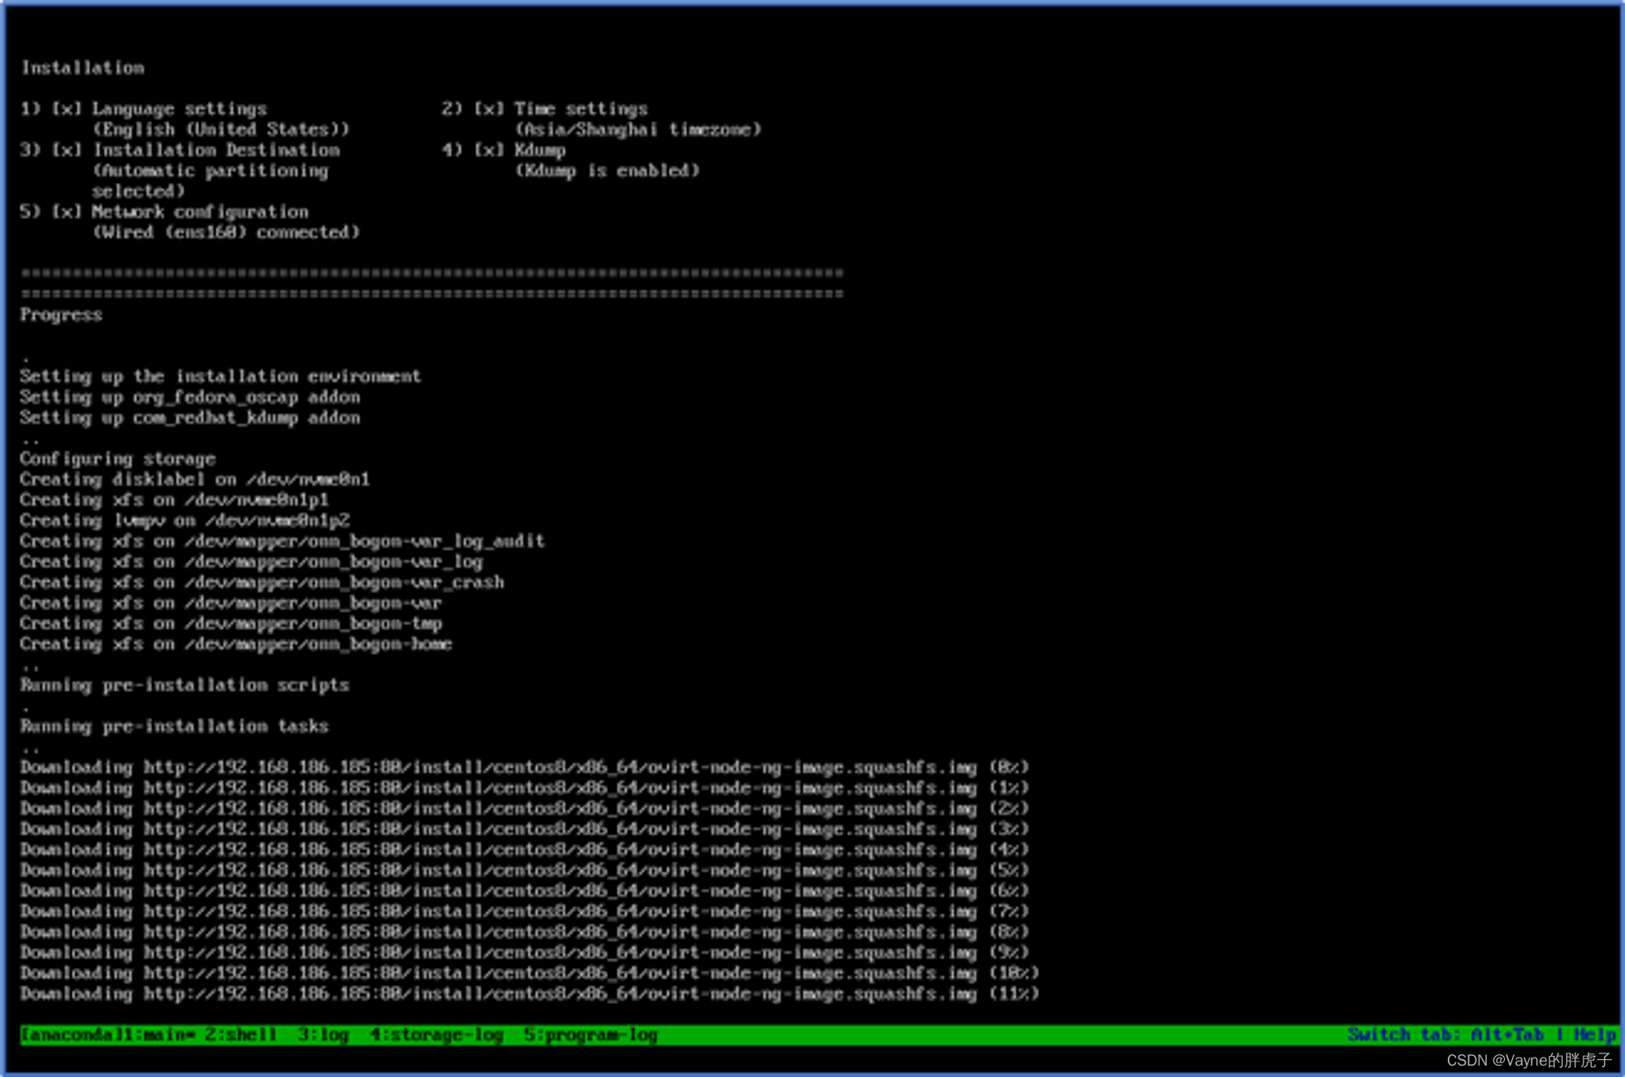Viewport: 1625px width, 1077px height.
Task: Switch to the 2:shell tab
Action: pyautogui.click(x=240, y=1035)
